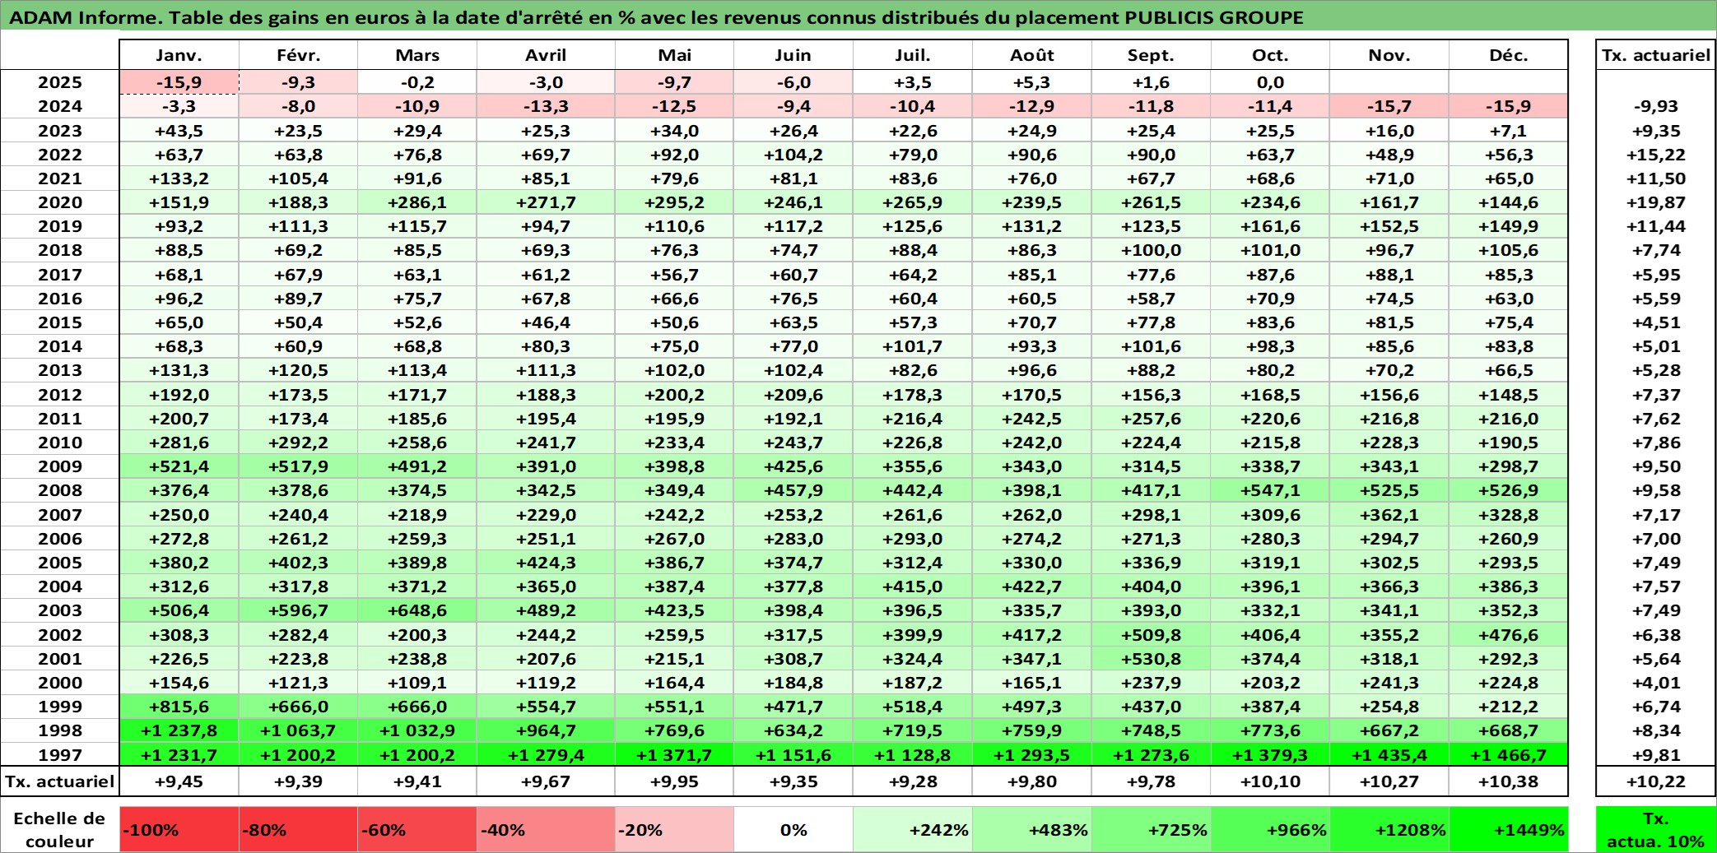Select the -60% color scale swatch
Image resolution: width=1717 pixels, height=853 pixels.
point(417,829)
